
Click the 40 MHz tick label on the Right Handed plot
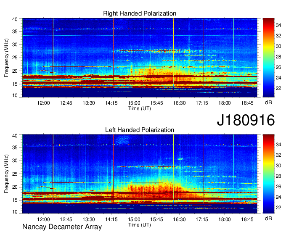(x=15, y=19)
